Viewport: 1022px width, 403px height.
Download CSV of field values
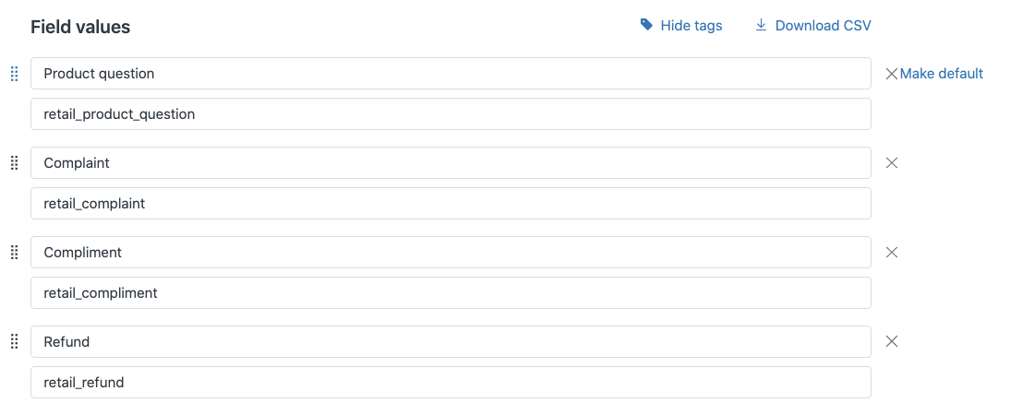pyautogui.click(x=823, y=26)
